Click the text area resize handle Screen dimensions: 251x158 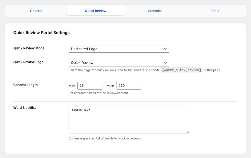[187, 132]
